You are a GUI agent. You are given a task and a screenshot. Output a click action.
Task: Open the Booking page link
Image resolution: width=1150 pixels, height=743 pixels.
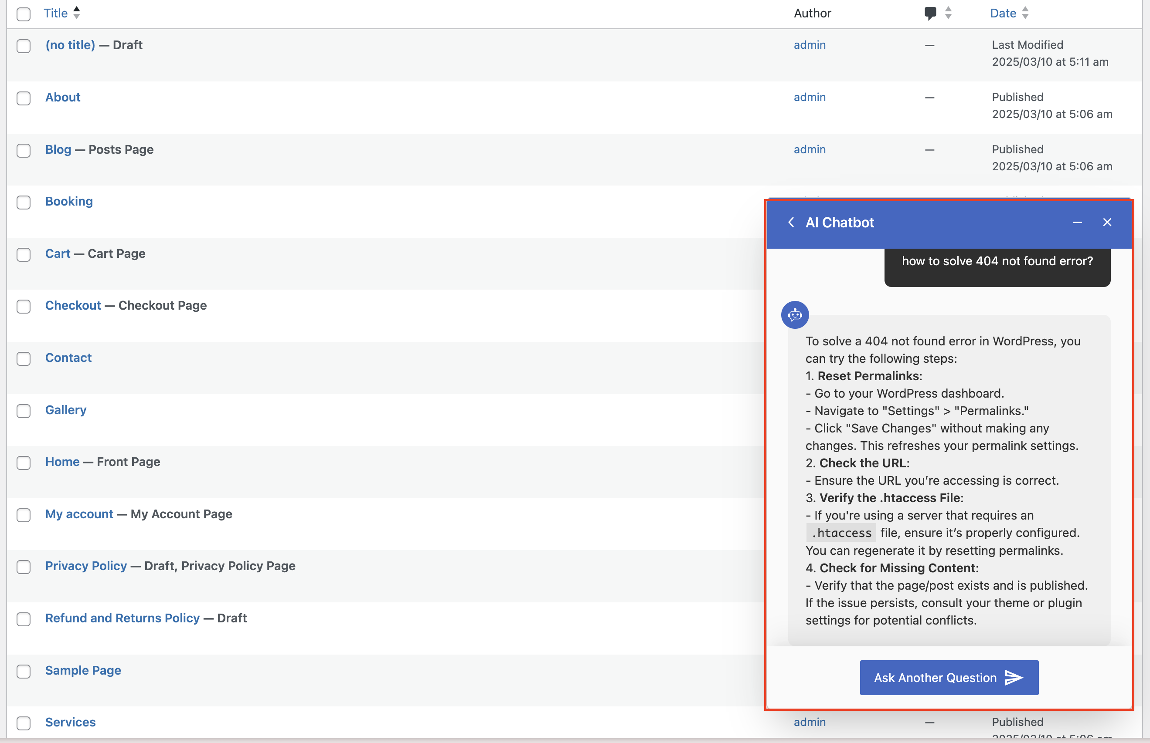(x=69, y=201)
